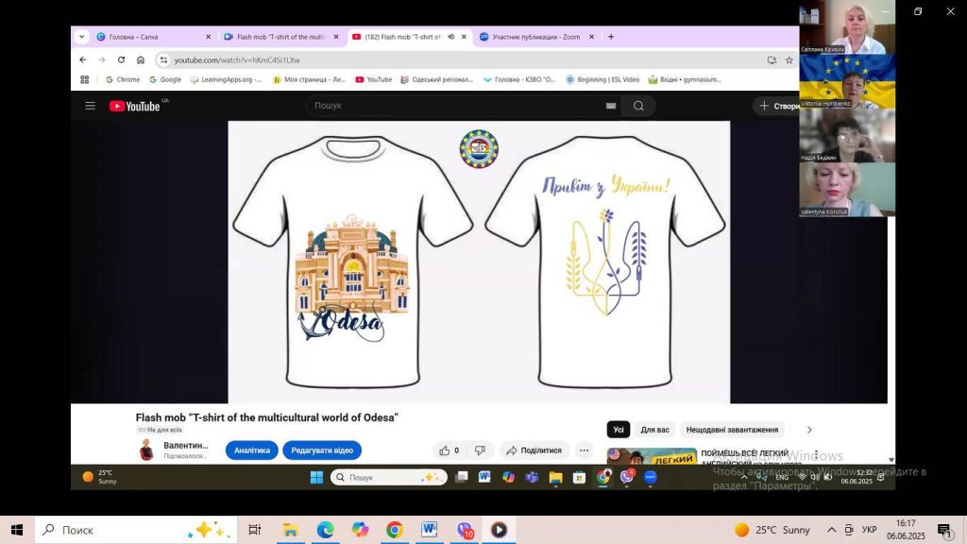Viewport: 967px width, 544px height.
Task: Open the Google bookmark
Action: click(165, 79)
